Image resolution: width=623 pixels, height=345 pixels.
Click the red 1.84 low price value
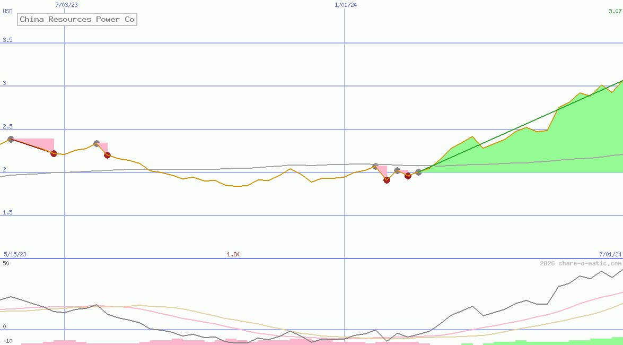pos(233,254)
